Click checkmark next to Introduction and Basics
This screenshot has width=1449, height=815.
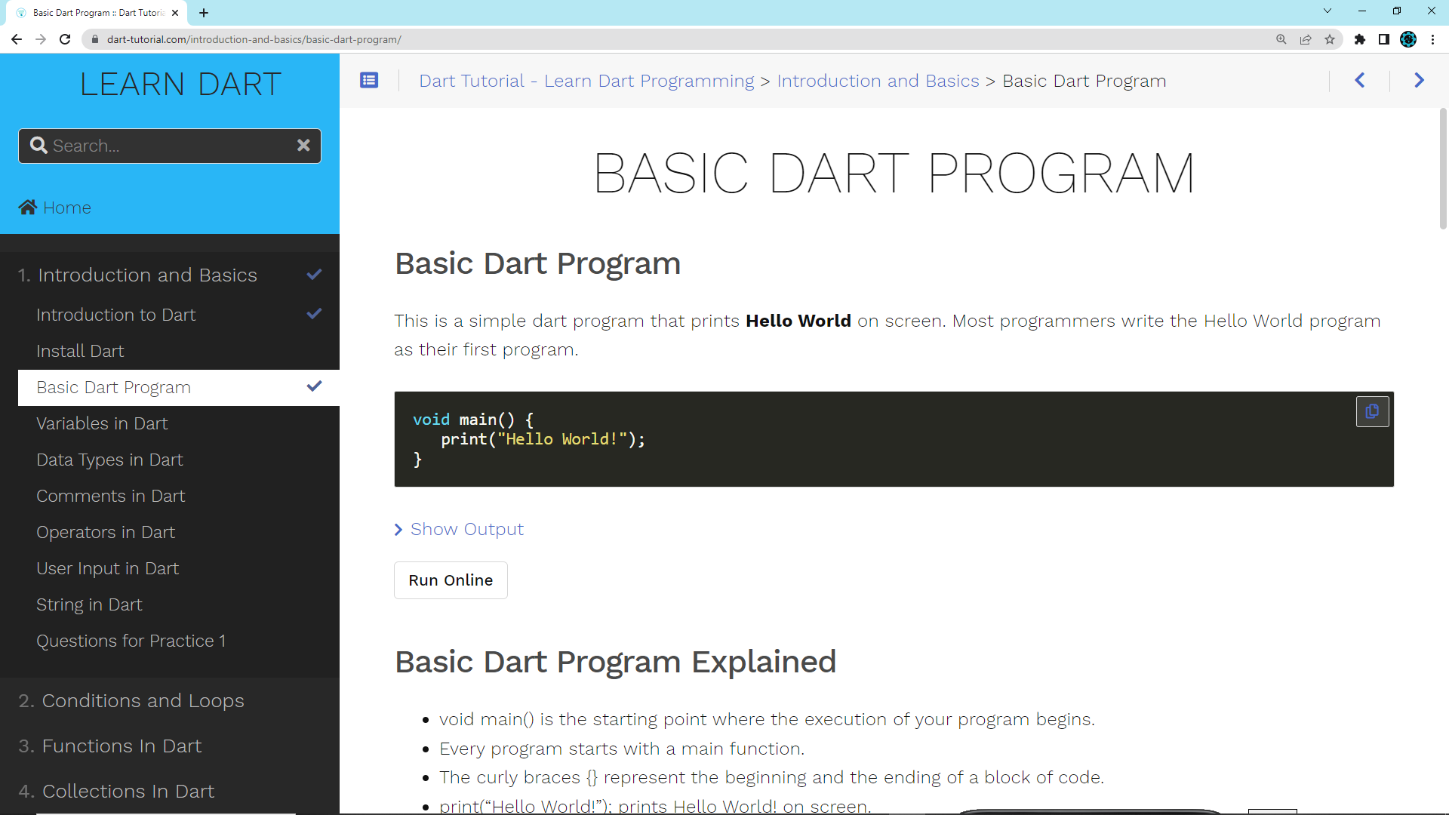coord(315,274)
